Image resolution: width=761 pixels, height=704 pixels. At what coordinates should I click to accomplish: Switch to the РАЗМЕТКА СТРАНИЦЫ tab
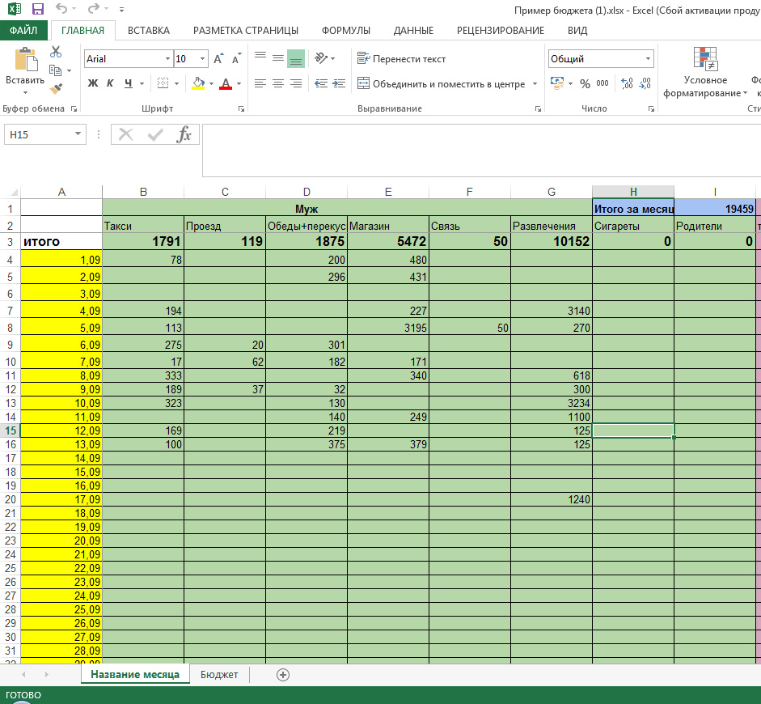tap(246, 31)
